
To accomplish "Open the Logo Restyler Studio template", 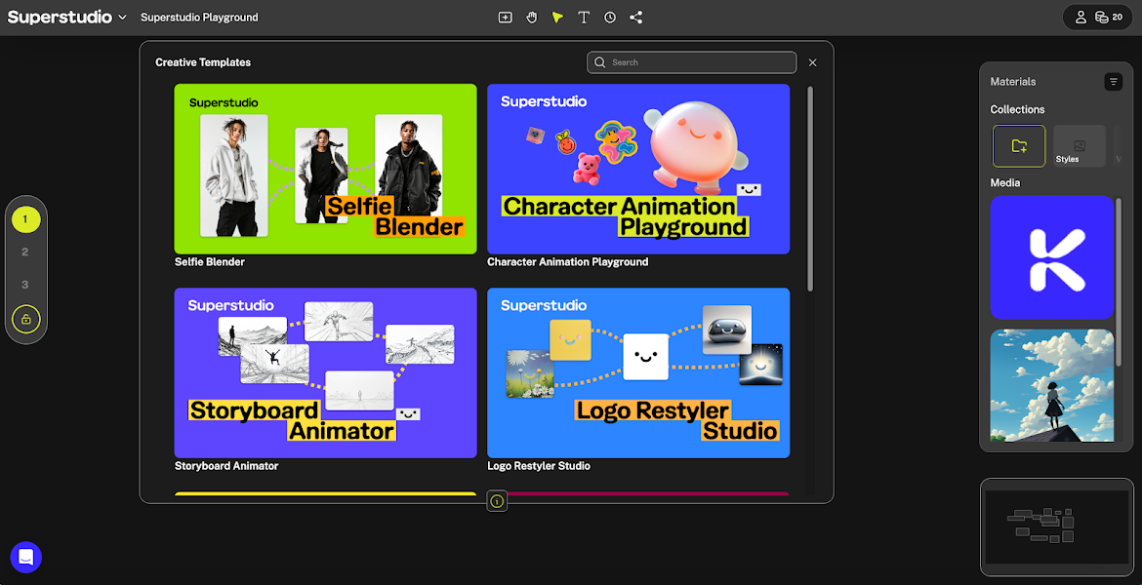I will coord(638,372).
